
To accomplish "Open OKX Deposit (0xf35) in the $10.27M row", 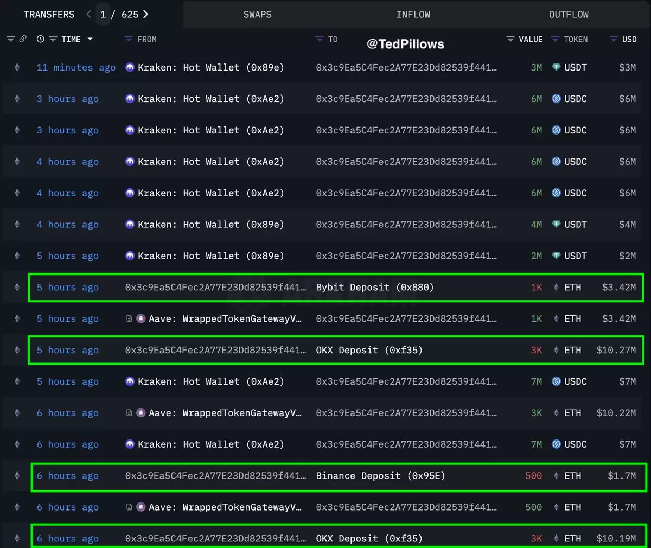I will click(x=369, y=350).
